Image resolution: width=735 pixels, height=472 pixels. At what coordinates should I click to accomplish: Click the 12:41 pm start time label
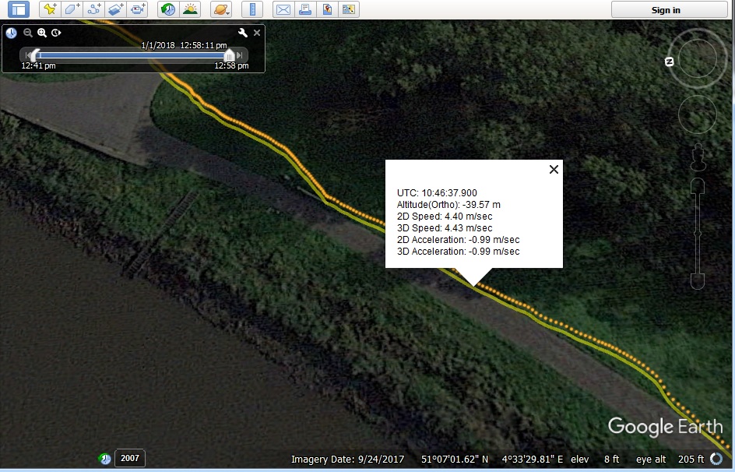[x=38, y=65]
